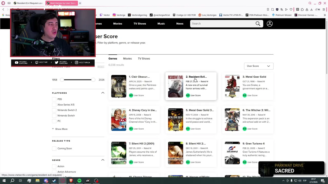This screenshot has width=328, height=184.
Task: Open the extensions cube icon
Action: [302, 9]
